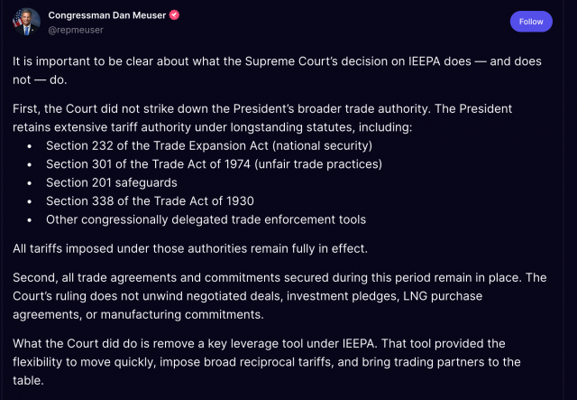Click the "Other congressionally delegated" tools bullet
Screen dimensions: 577x400
tap(206, 219)
